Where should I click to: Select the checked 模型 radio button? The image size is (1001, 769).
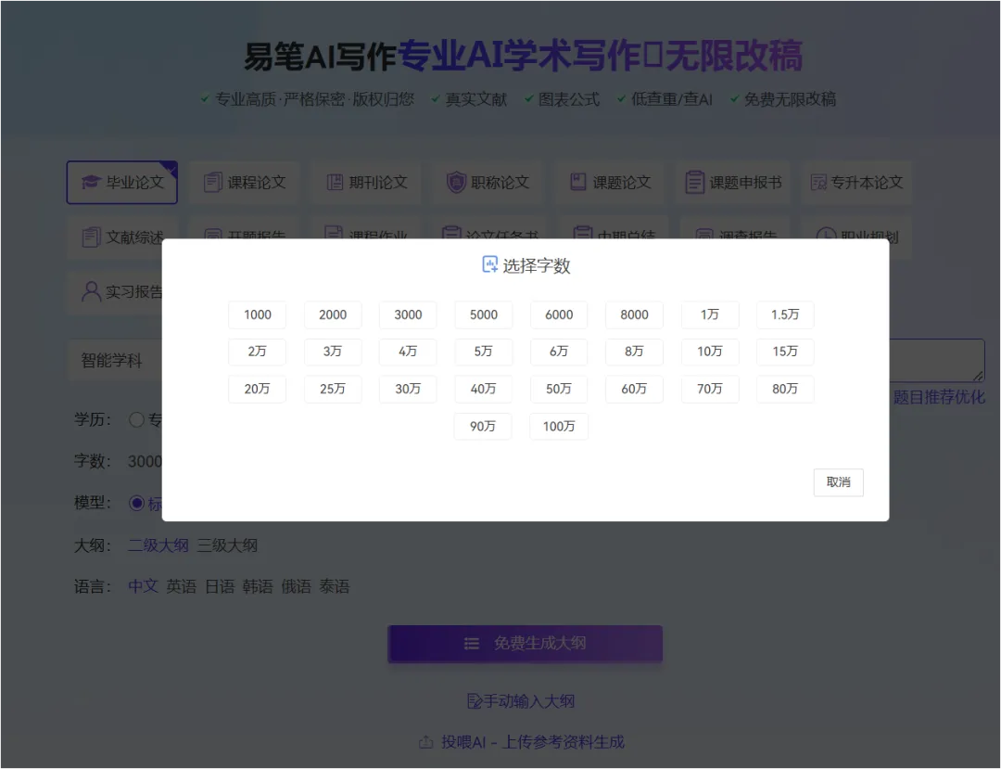pos(136,504)
